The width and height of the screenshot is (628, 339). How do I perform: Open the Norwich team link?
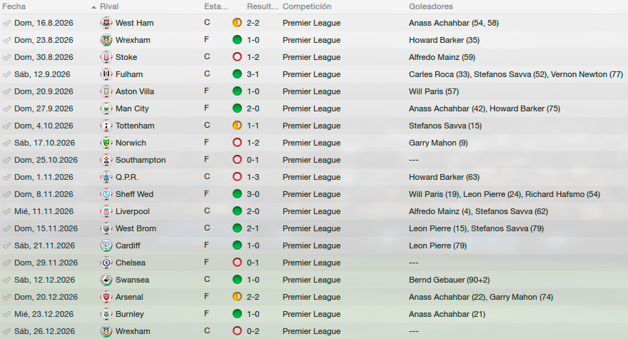pyautogui.click(x=131, y=143)
